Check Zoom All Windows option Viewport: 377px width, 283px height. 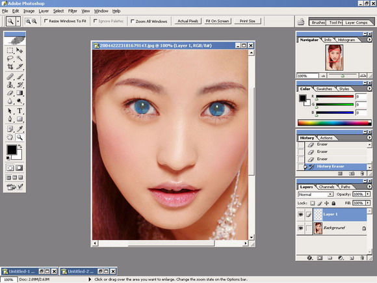[x=132, y=21]
